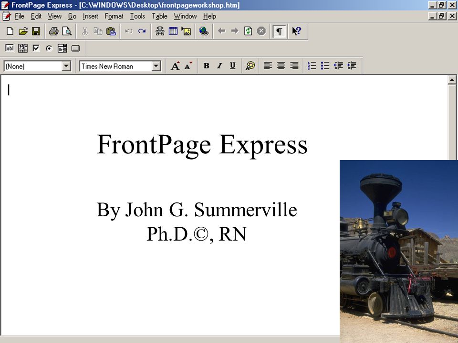
Task: Insert a one-line text box form field
Action: coord(10,49)
